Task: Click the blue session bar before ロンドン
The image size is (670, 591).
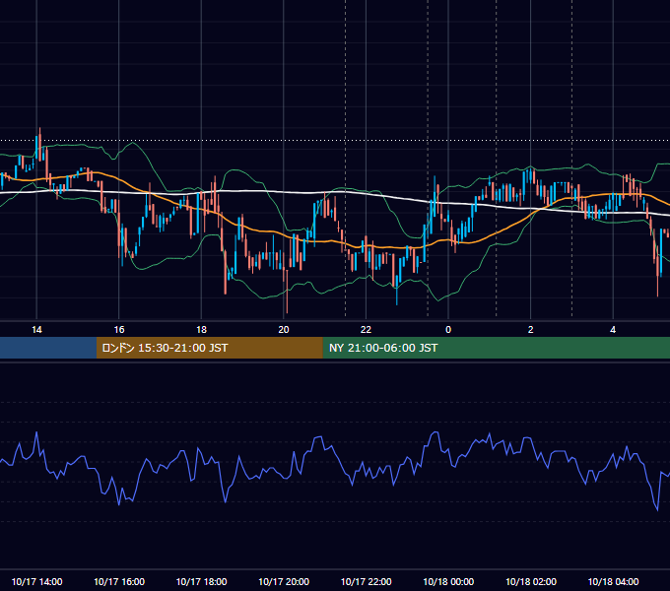Action: [48, 348]
